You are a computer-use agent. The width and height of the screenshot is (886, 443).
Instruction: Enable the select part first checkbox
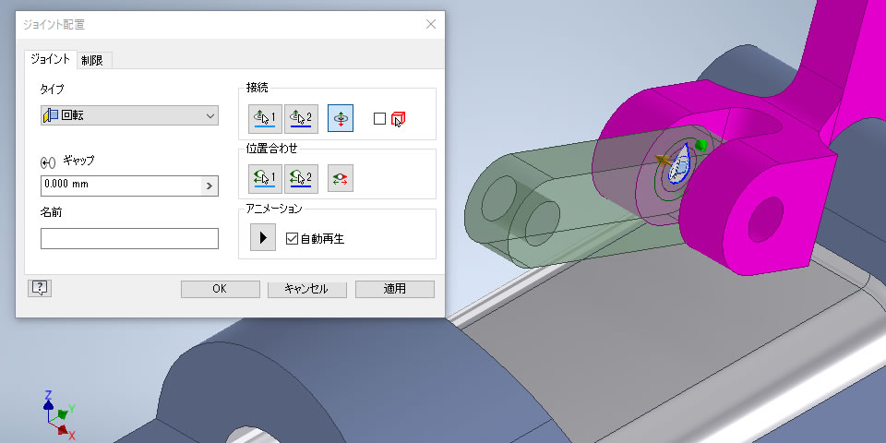(379, 119)
